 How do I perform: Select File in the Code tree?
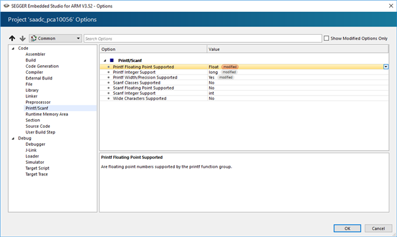click(x=29, y=84)
